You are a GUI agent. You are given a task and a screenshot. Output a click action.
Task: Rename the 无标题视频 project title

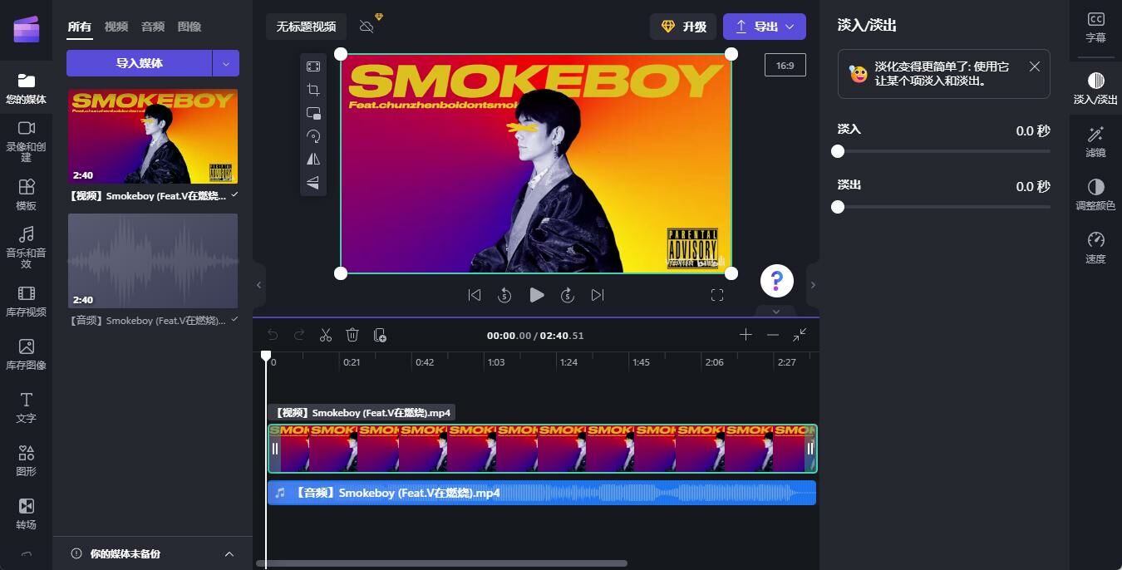pos(306,27)
